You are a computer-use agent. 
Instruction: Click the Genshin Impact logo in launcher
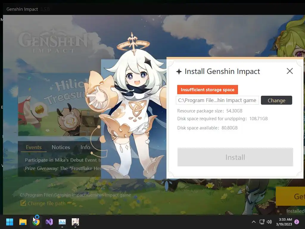coord(53,41)
